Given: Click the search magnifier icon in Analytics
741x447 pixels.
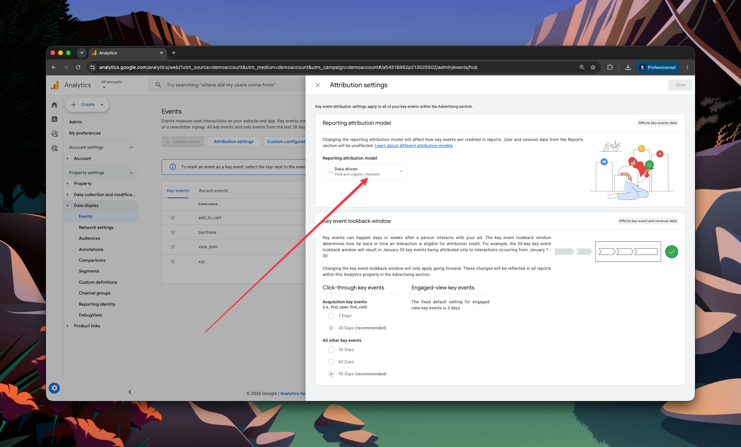Looking at the screenshot, I should (158, 85).
